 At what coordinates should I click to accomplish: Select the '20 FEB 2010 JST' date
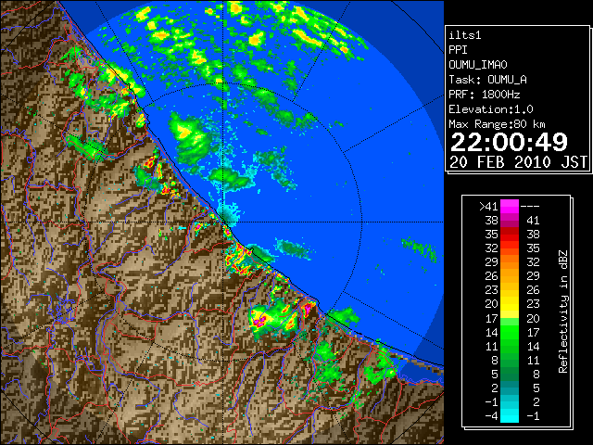(x=519, y=162)
